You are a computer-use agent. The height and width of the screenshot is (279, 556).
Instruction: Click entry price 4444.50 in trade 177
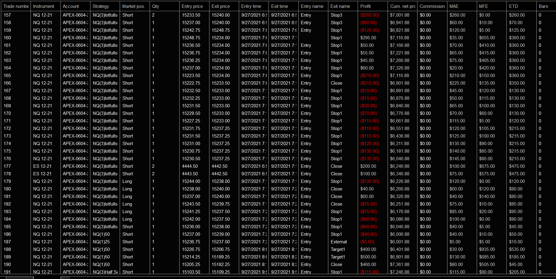coord(190,166)
